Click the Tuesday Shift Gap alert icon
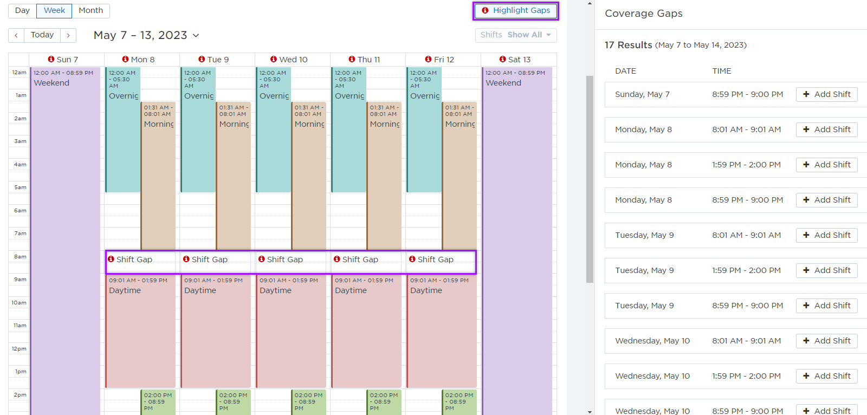Screen dimensions: 867x415 [x=186, y=259]
